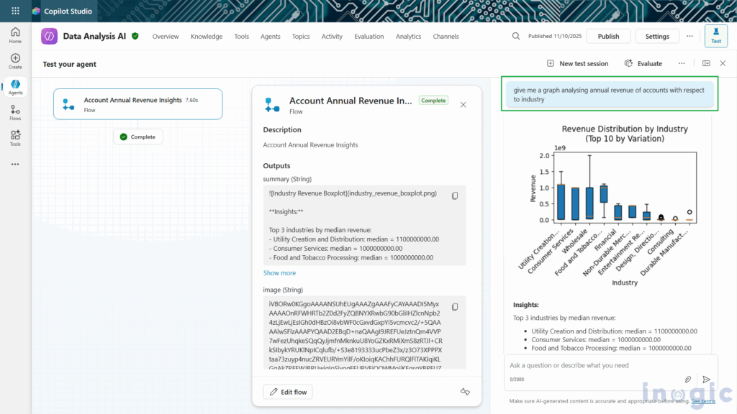The image size is (737, 414).
Task: Click the Create icon in the sidebar
Action: click(14, 59)
